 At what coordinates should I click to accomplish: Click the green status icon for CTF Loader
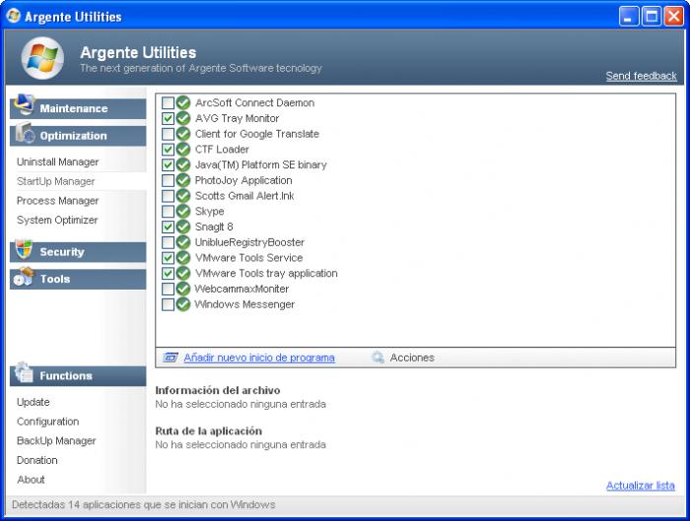(x=183, y=150)
